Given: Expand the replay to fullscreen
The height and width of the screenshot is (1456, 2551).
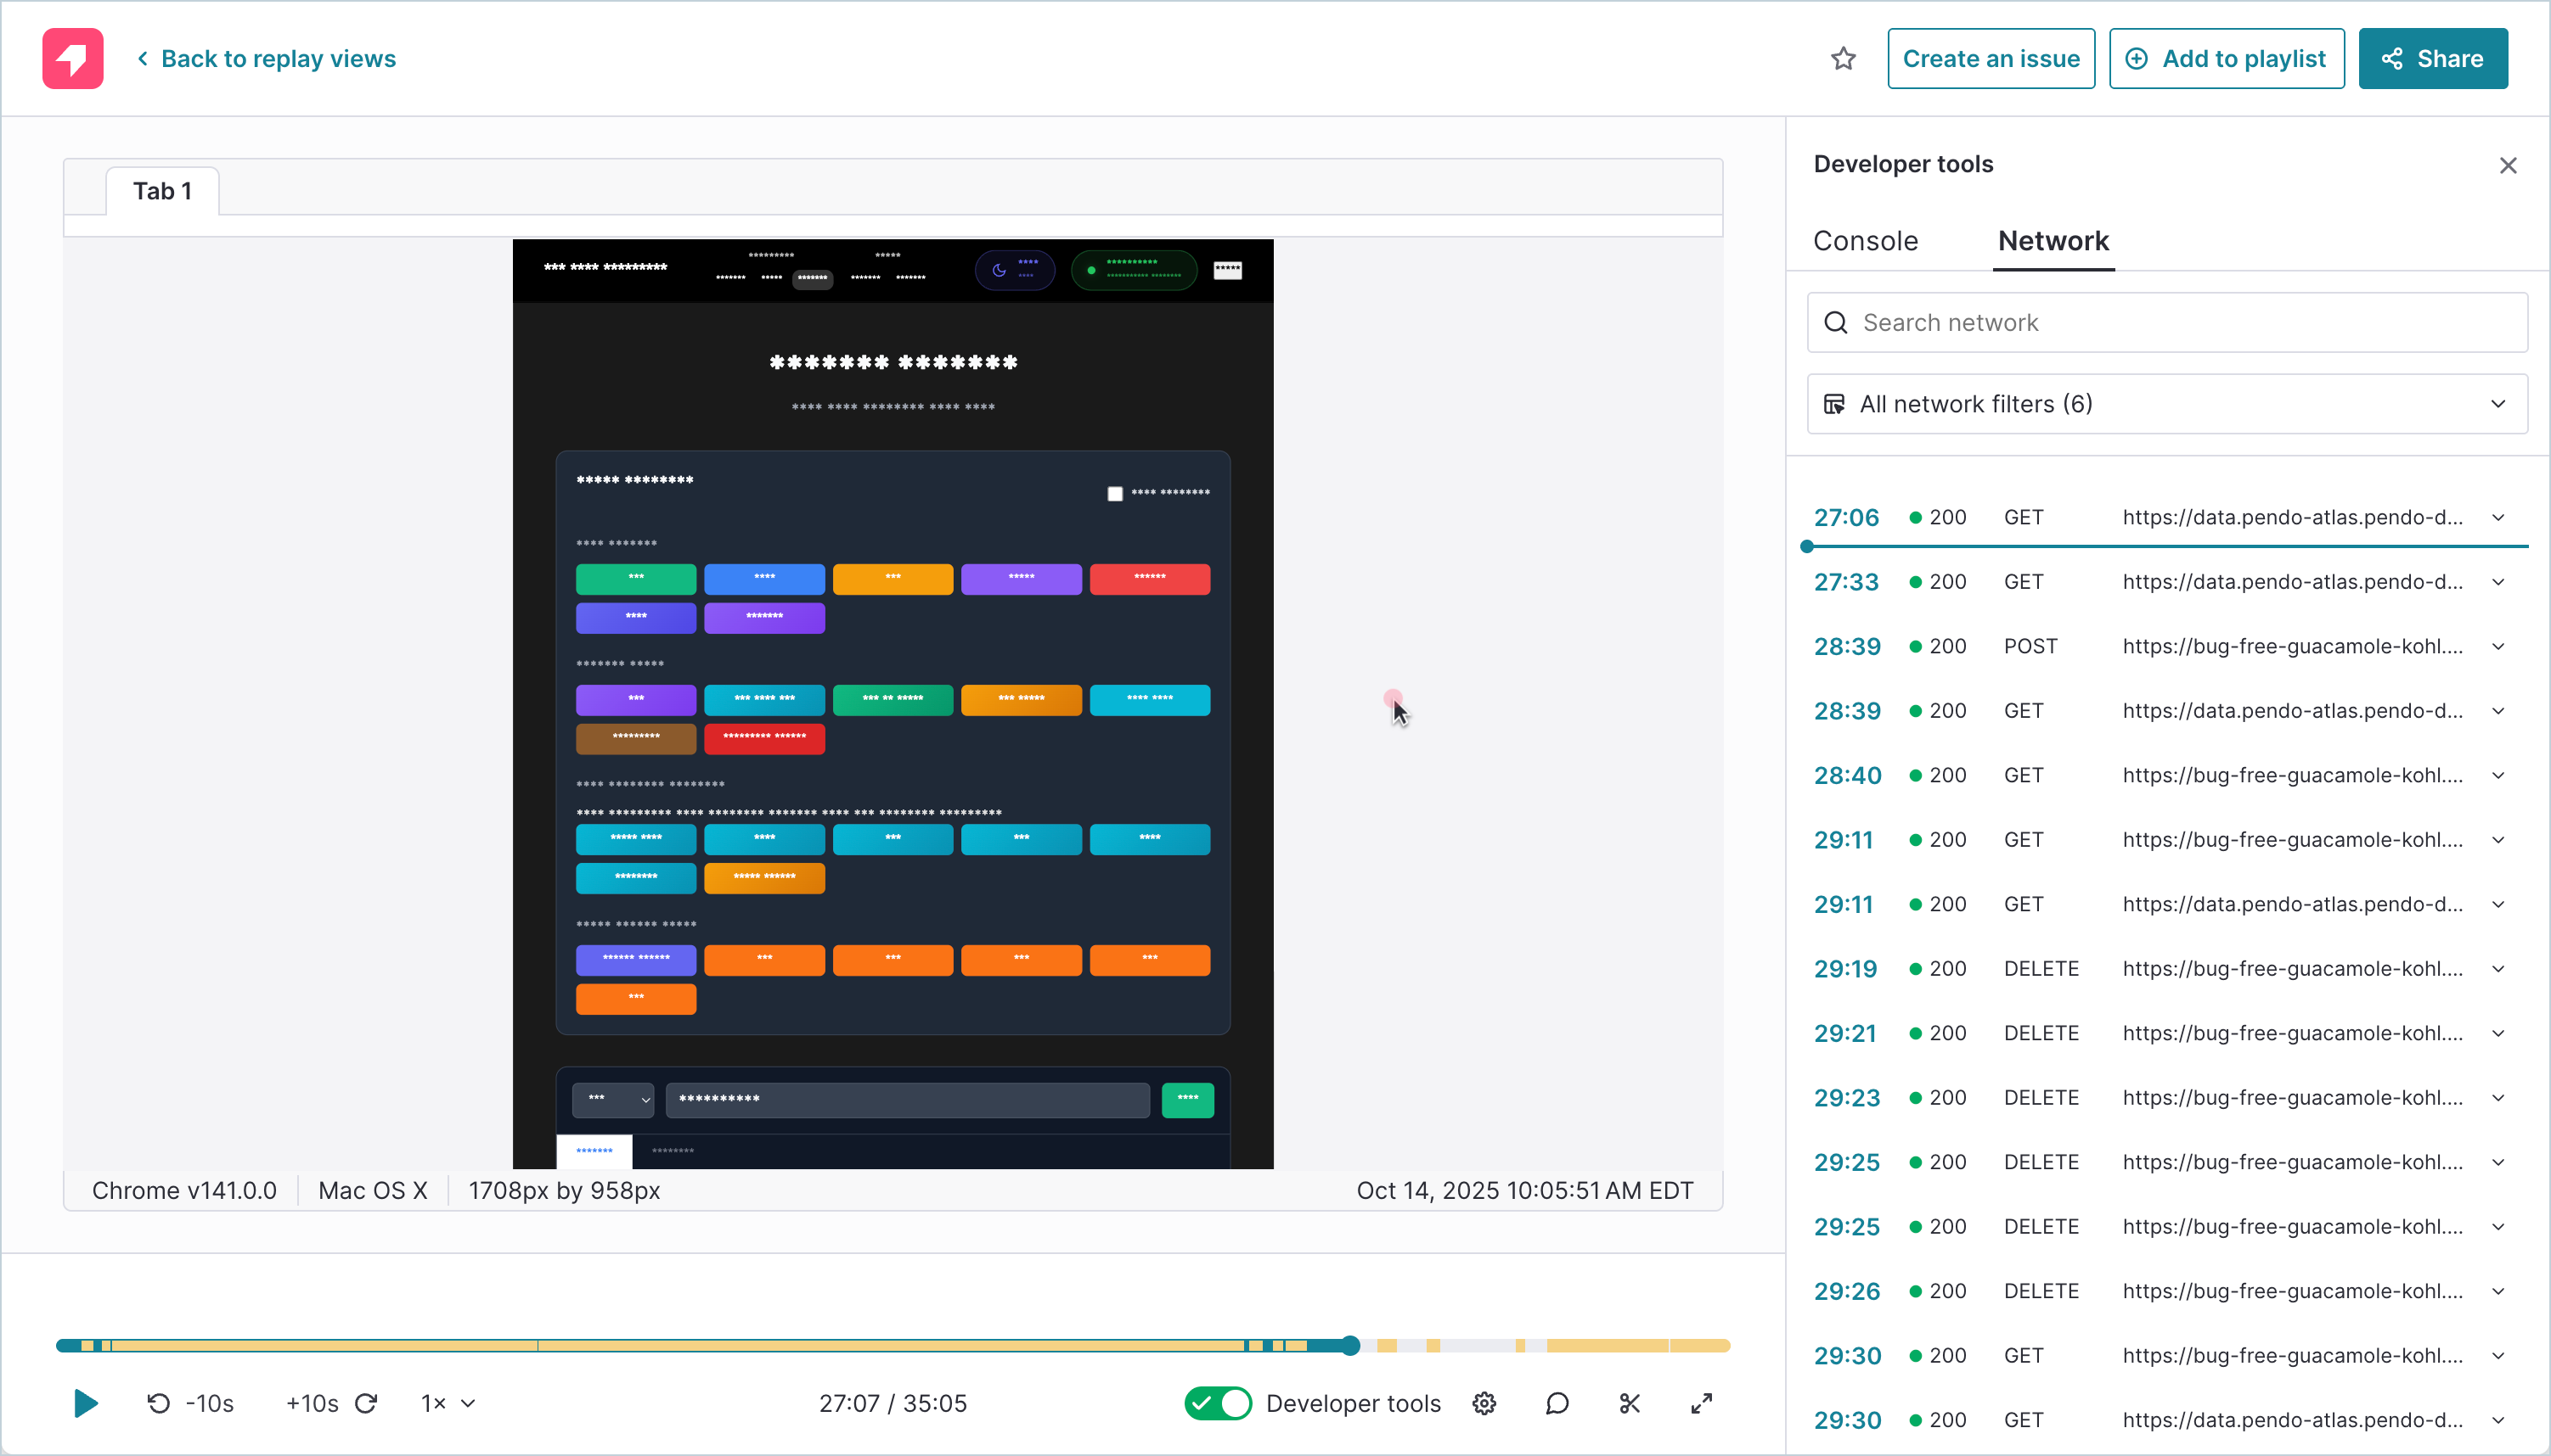Looking at the screenshot, I should [x=1701, y=1403].
